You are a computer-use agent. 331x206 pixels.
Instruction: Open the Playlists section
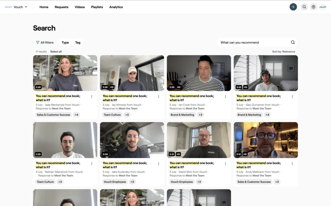pyautogui.click(x=97, y=7)
